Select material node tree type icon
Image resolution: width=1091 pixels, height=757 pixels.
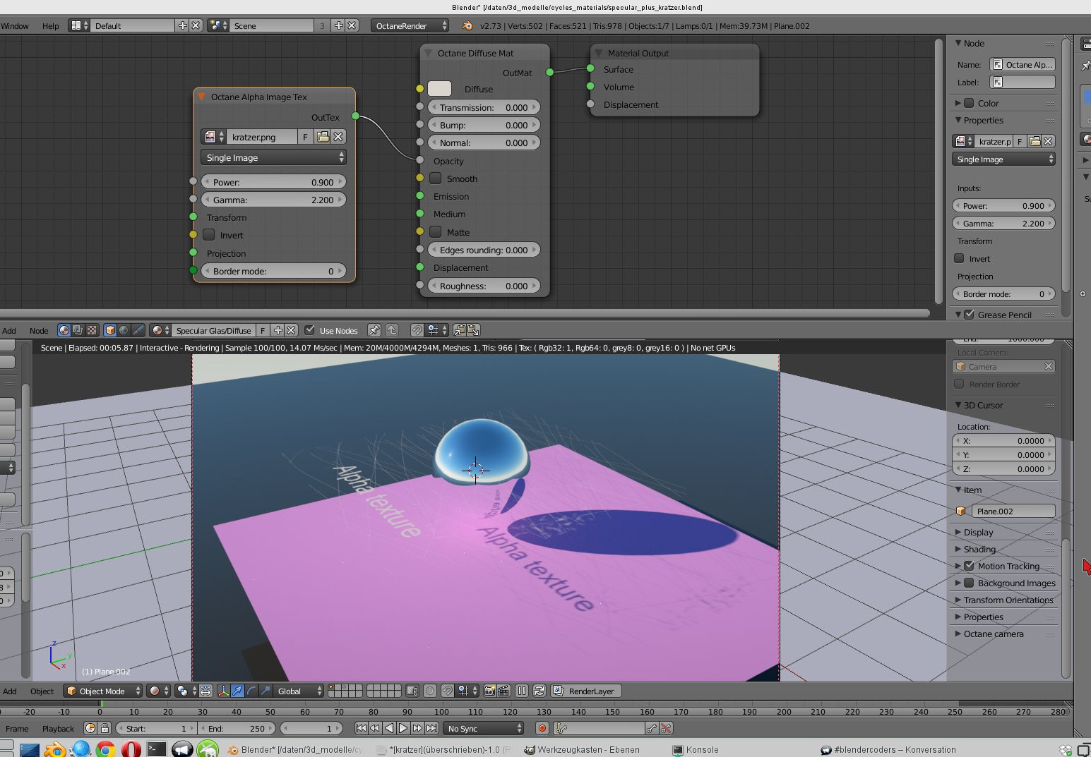click(64, 330)
